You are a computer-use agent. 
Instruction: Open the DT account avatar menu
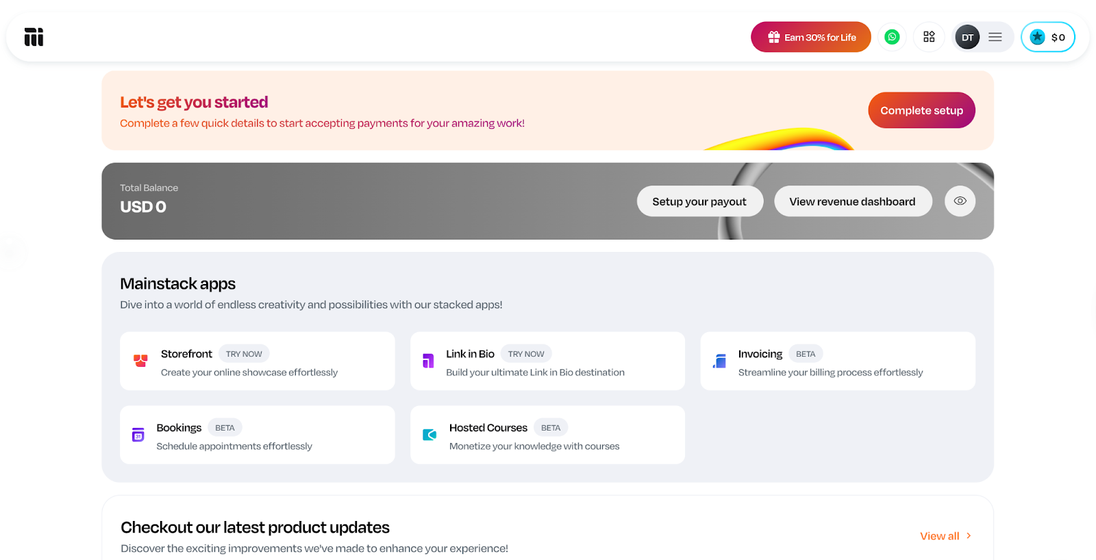point(967,37)
